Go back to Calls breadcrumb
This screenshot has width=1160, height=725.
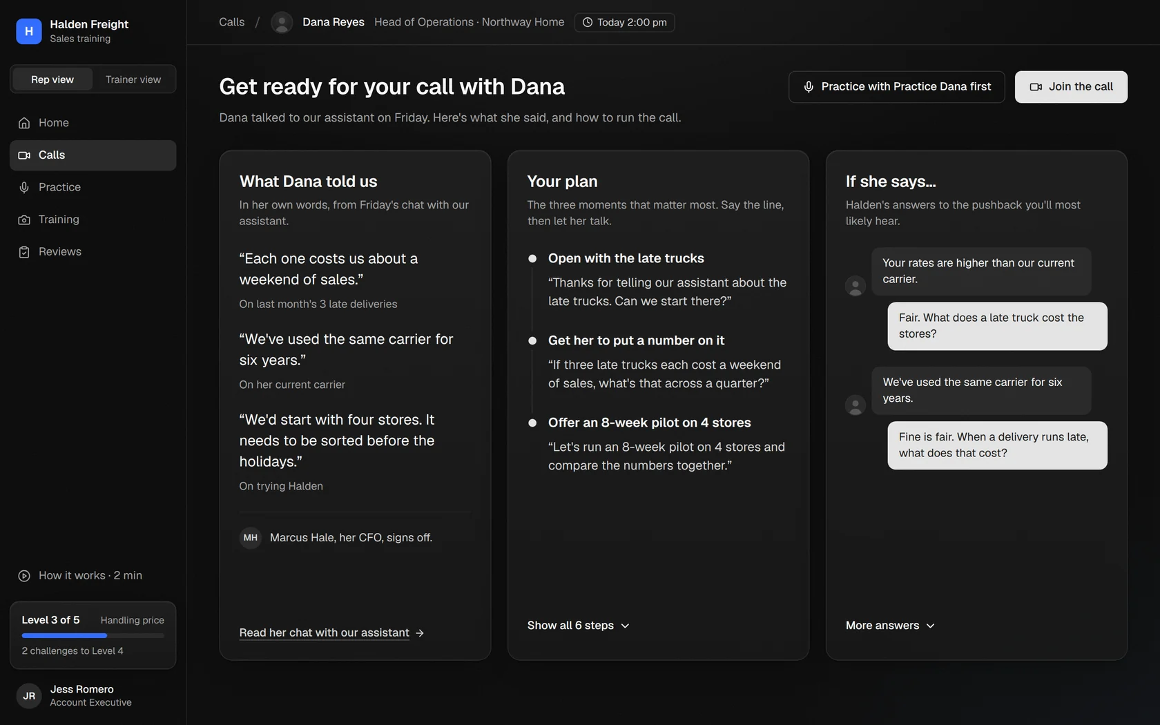click(x=232, y=22)
